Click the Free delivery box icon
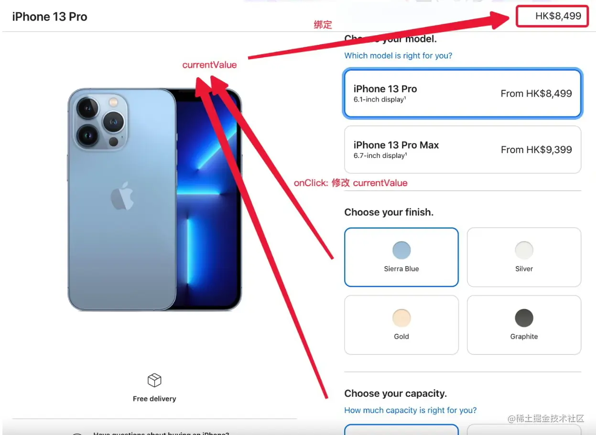The height and width of the screenshot is (435, 596). pos(154,380)
